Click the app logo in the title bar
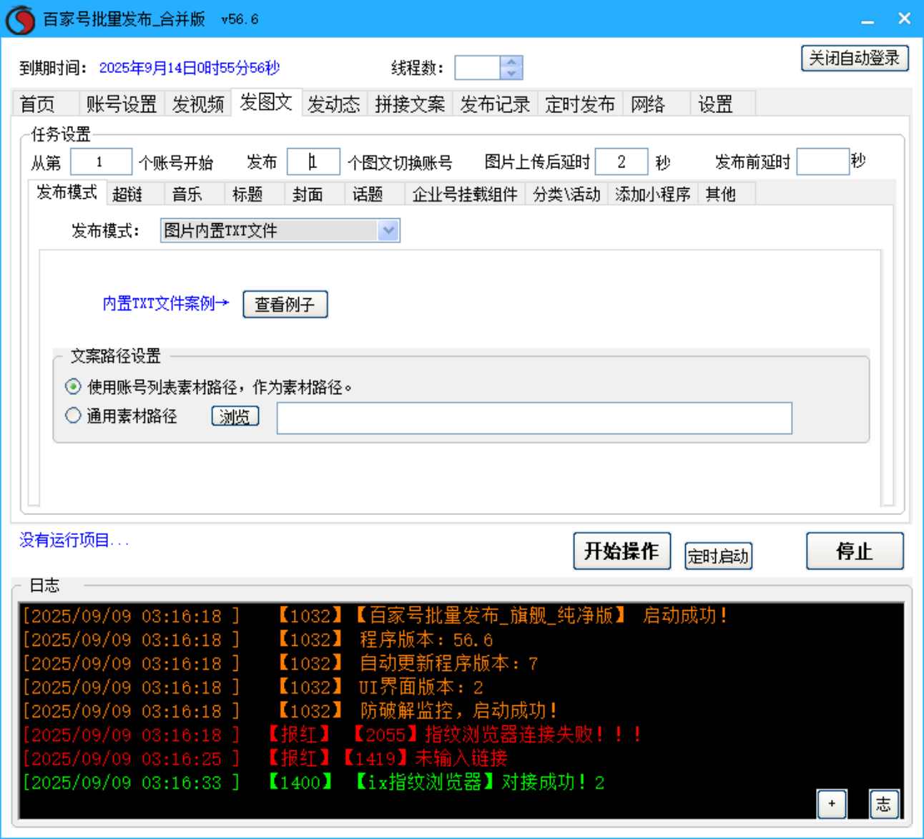 pyautogui.click(x=21, y=19)
